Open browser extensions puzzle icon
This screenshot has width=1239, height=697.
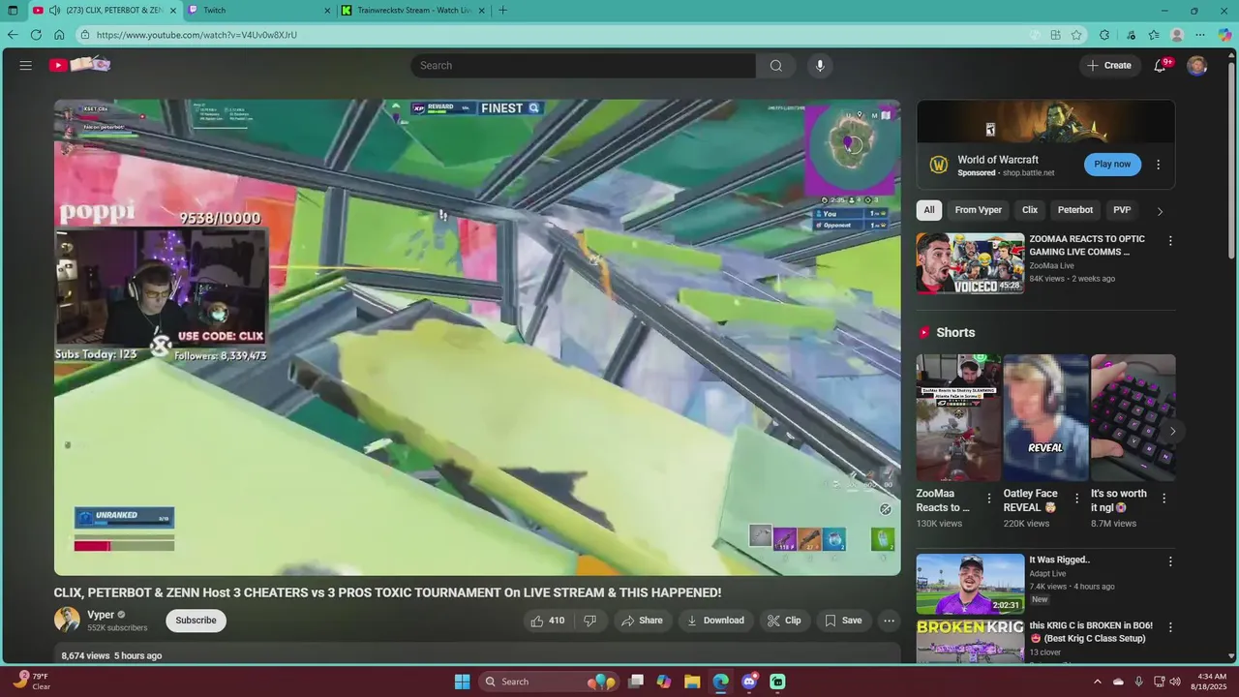tap(1104, 35)
